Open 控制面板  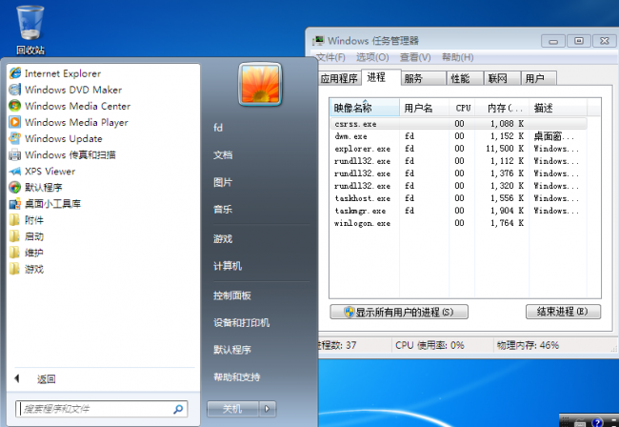[232, 295]
